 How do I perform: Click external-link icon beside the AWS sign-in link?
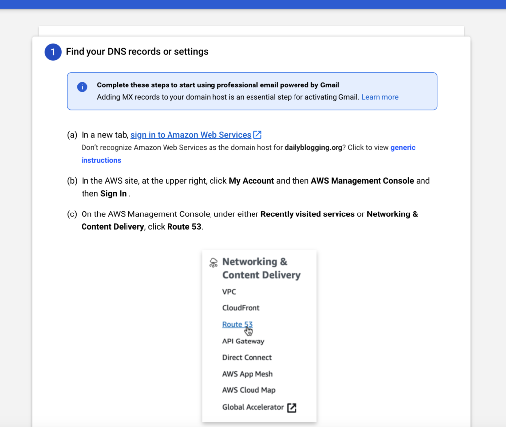[x=257, y=135]
